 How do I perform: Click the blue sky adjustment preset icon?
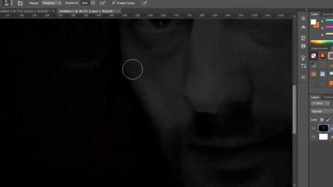tap(323, 74)
